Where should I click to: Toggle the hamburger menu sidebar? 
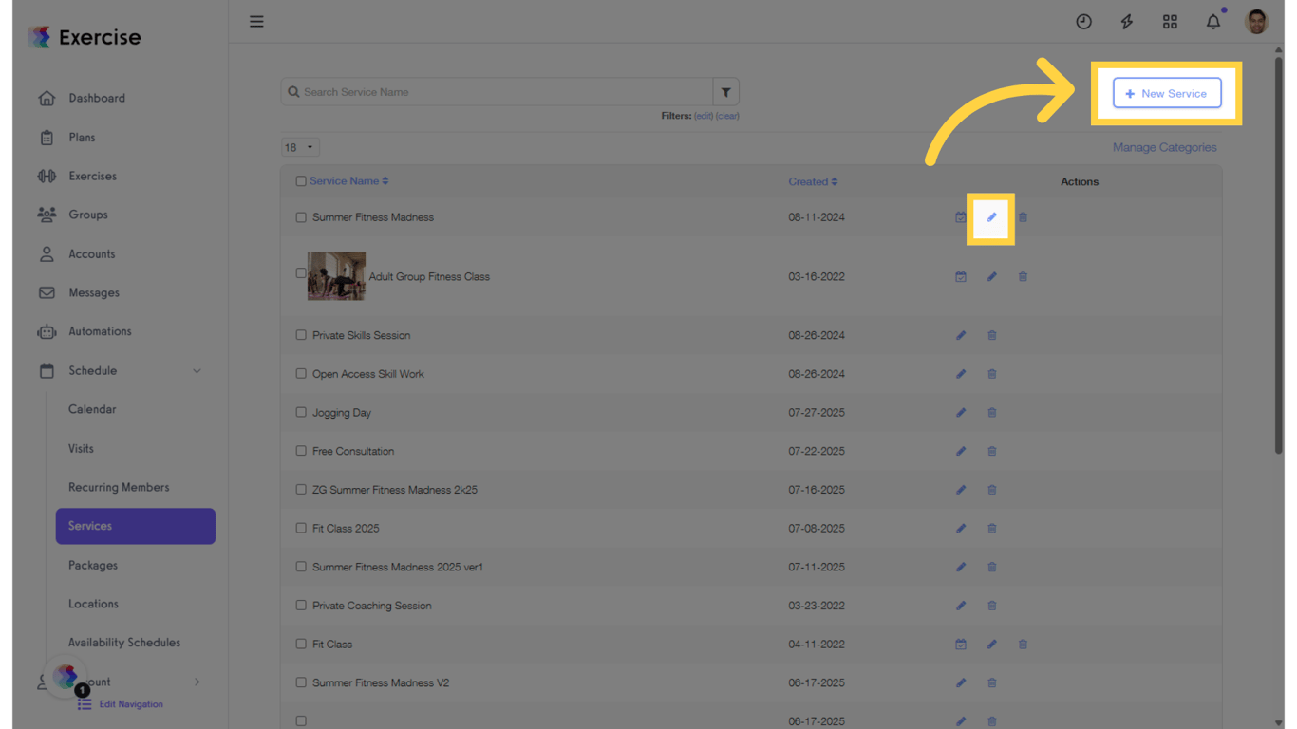tap(256, 22)
